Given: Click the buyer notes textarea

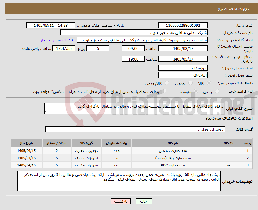Looking at the screenshot, I should pos(119,181).
